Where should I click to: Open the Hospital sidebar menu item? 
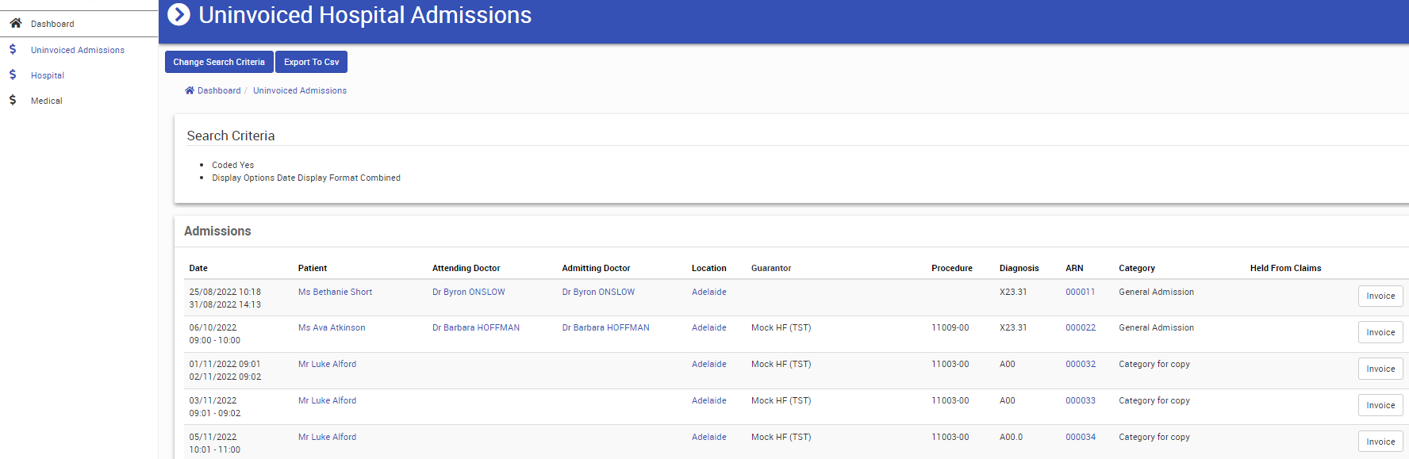coord(48,75)
